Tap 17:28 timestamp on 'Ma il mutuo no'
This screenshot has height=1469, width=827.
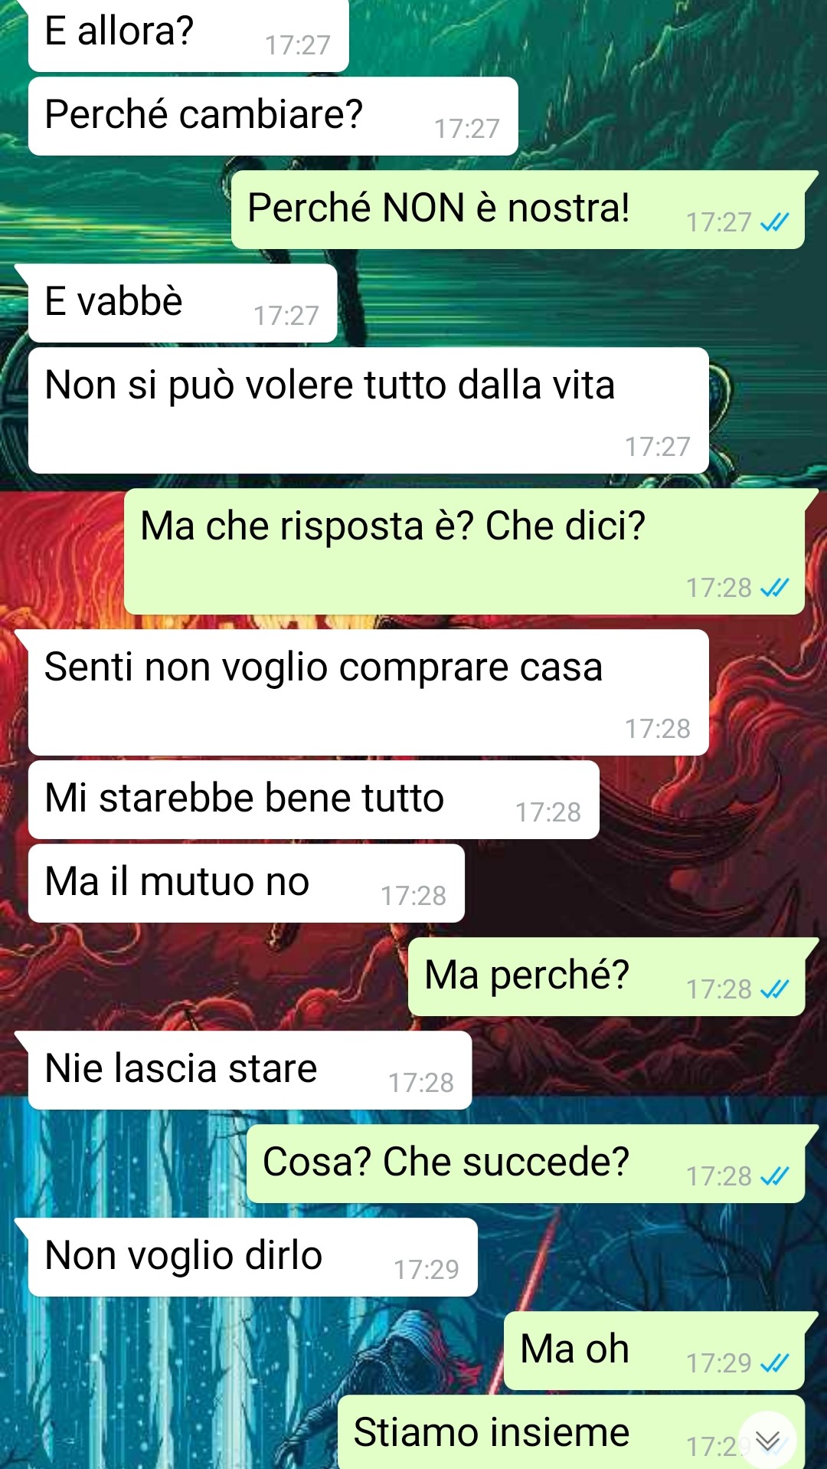pyautogui.click(x=413, y=896)
